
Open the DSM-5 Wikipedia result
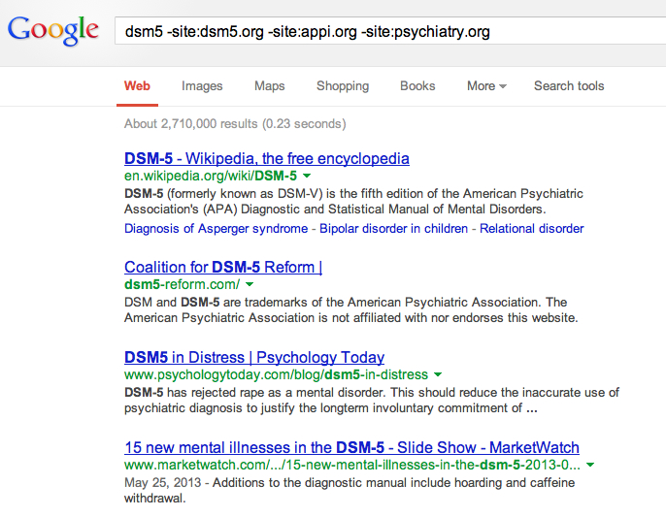click(x=267, y=158)
